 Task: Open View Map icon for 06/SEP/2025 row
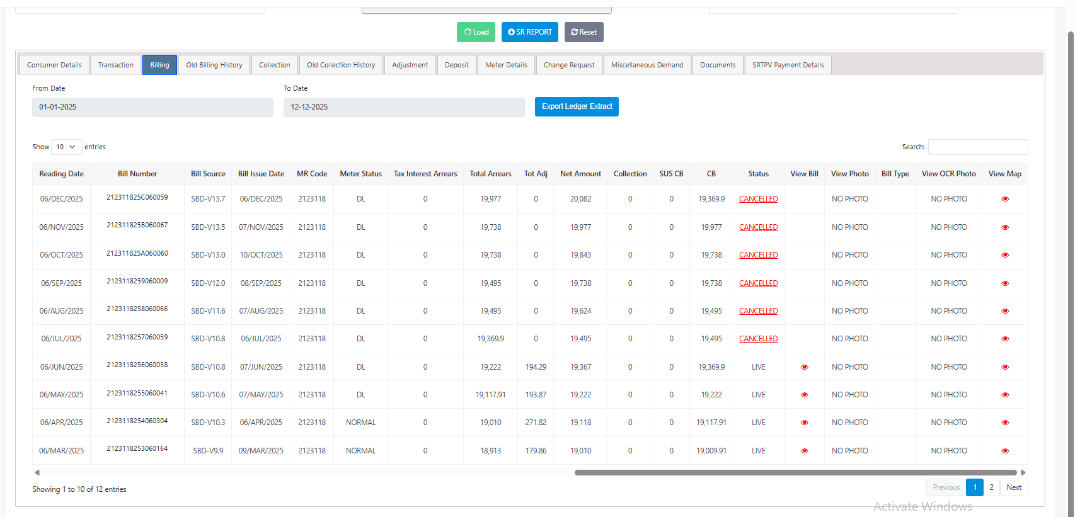(x=1005, y=283)
